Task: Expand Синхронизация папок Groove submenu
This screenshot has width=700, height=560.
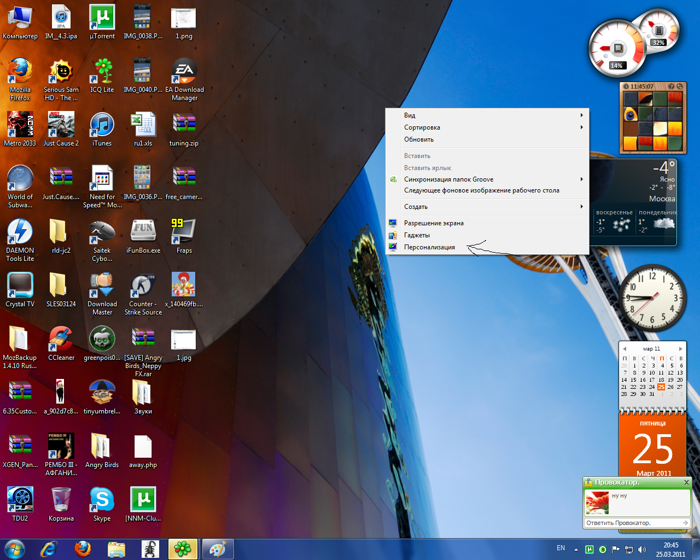Action: click(x=487, y=179)
